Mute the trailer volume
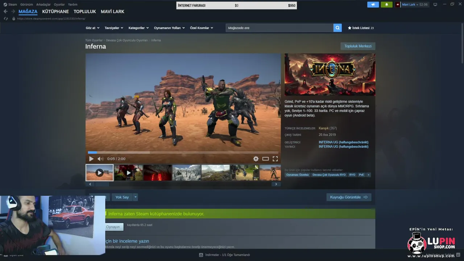The width and height of the screenshot is (464, 261). (100, 159)
